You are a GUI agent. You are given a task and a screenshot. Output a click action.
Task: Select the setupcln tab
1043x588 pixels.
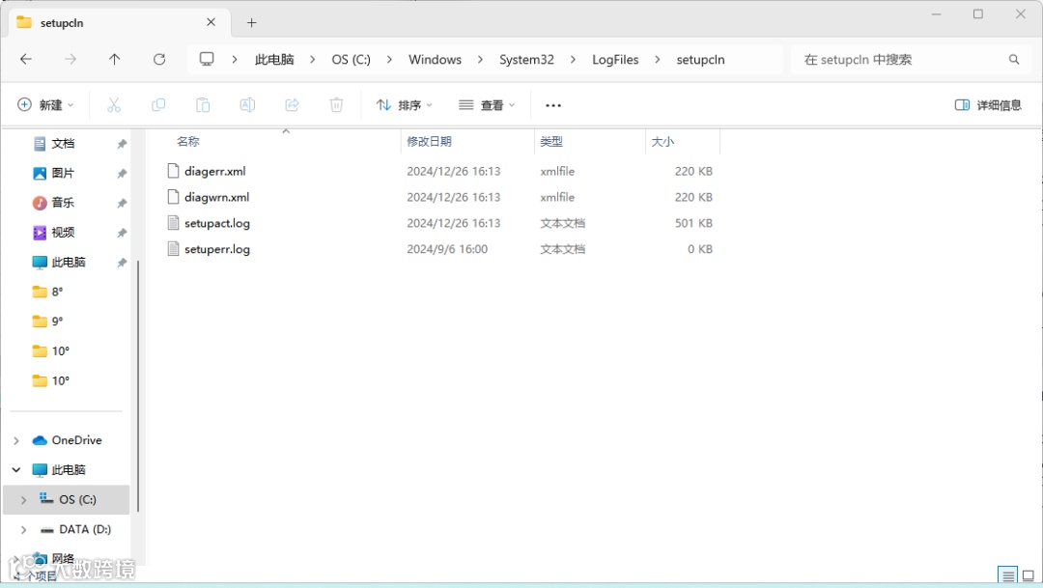pos(120,22)
